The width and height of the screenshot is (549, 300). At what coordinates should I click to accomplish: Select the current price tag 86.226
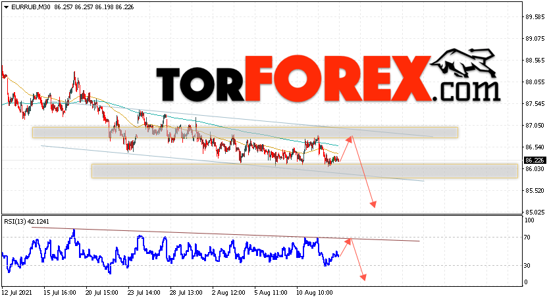(x=535, y=161)
